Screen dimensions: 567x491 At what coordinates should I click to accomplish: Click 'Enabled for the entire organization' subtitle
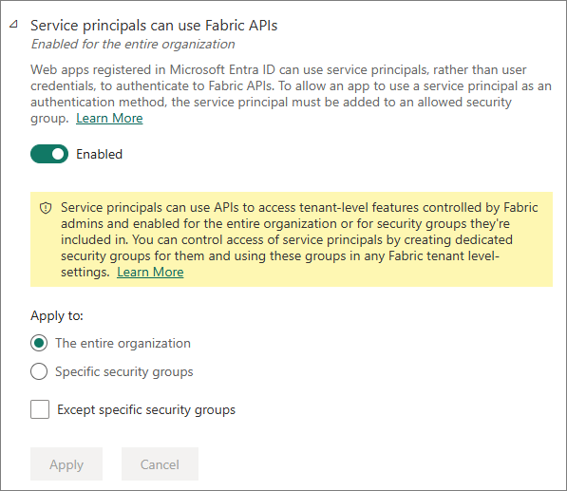point(133,44)
